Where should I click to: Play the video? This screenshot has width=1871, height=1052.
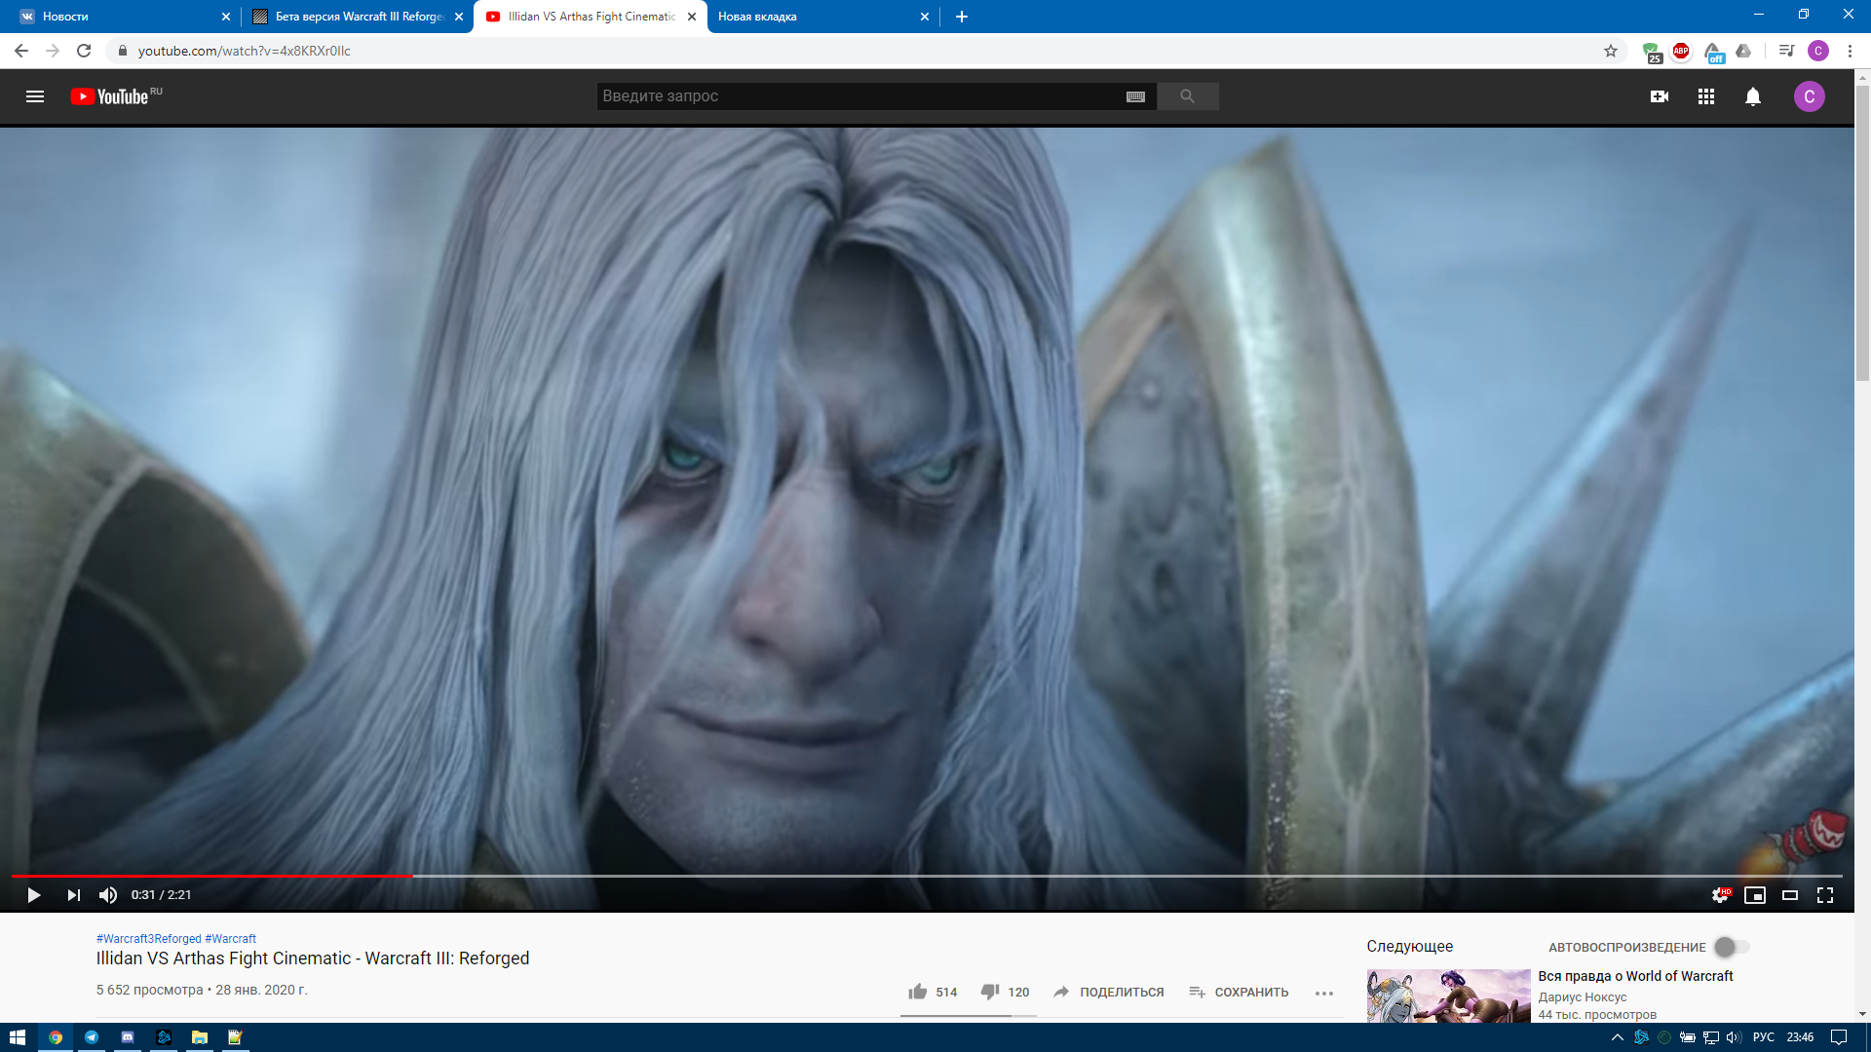pos(33,895)
